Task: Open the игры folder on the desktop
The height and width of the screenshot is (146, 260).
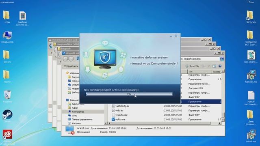Action: point(7,17)
